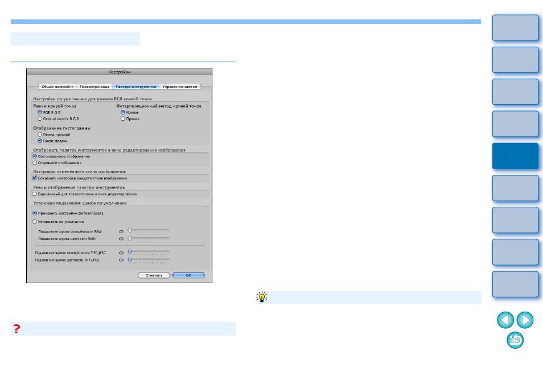Image resolution: width=543 pixels, height=384 pixels.
Task: Click the Настройки изменённого стиля изображения heading
Action: coord(79,171)
